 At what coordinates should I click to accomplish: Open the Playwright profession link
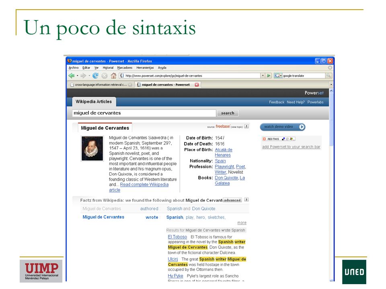tap(224, 167)
